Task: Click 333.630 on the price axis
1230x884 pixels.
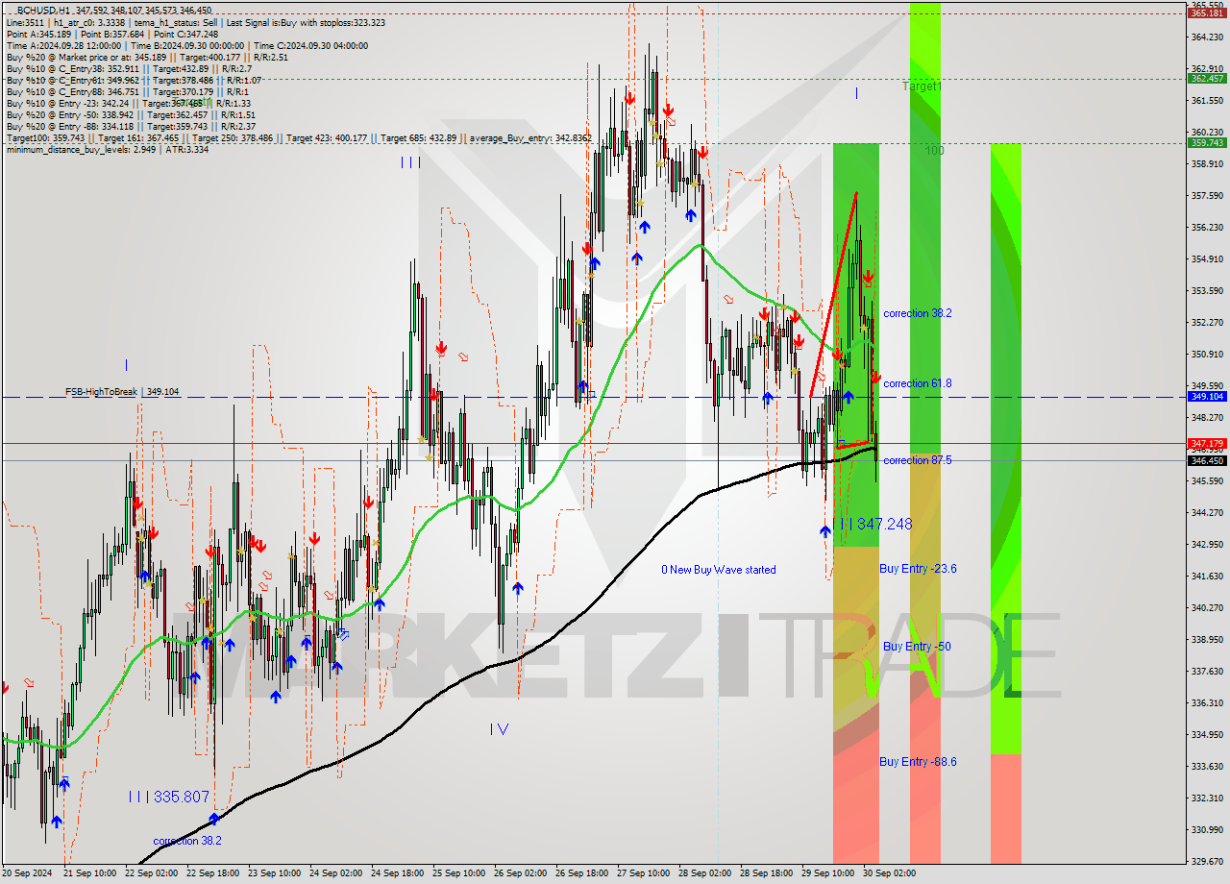Action: click(x=1207, y=767)
